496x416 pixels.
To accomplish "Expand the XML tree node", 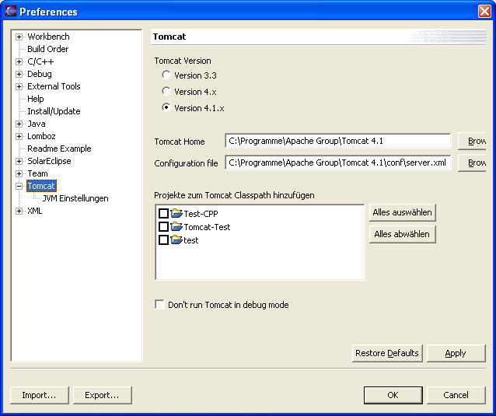I will point(19,211).
